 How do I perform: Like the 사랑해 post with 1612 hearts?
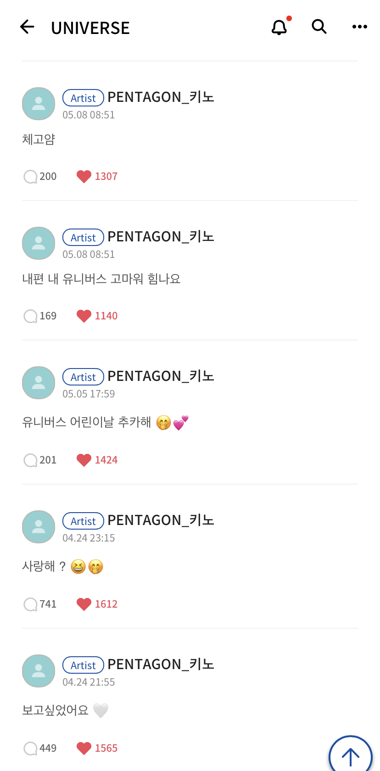[84, 604]
